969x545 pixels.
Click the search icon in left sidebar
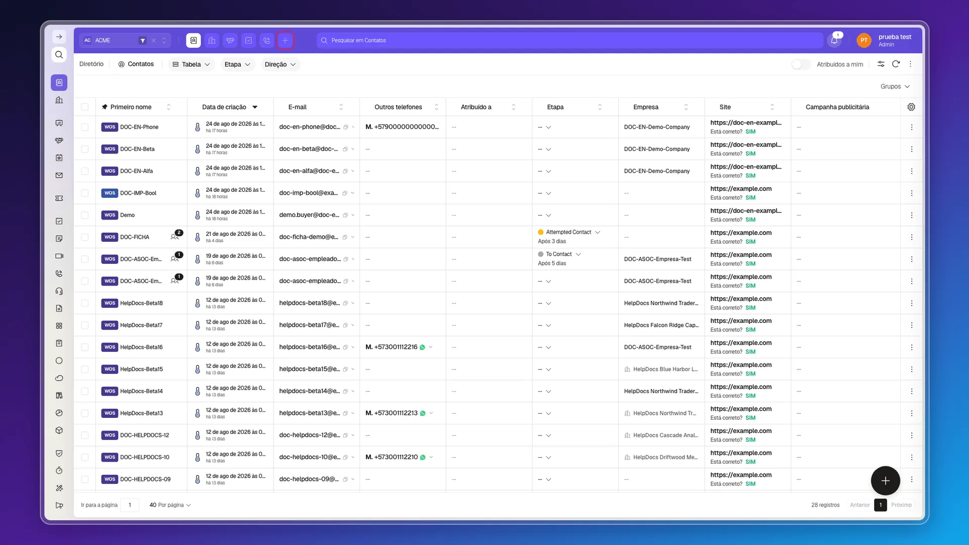59,54
